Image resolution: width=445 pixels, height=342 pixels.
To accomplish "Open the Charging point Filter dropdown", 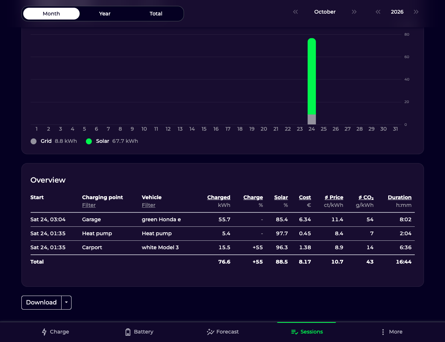I will pyautogui.click(x=89, y=205).
